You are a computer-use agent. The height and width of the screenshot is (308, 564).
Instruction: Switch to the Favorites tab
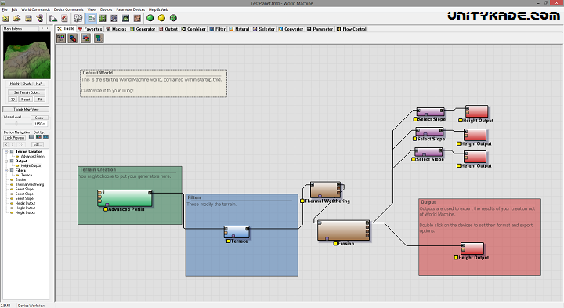(x=90, y=29)
